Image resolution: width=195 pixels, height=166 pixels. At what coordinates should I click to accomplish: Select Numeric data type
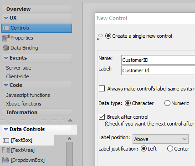click(167, 103)
